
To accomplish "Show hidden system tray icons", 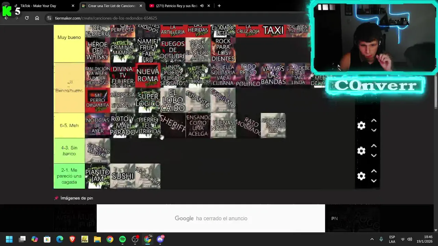I will click(x=372, y=239).
